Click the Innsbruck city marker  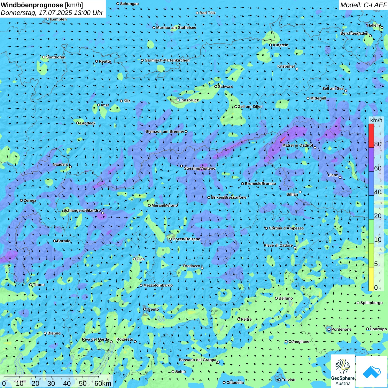coord(178,100)
